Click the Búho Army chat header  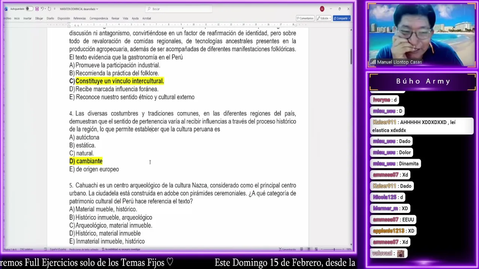pos(423,81)
